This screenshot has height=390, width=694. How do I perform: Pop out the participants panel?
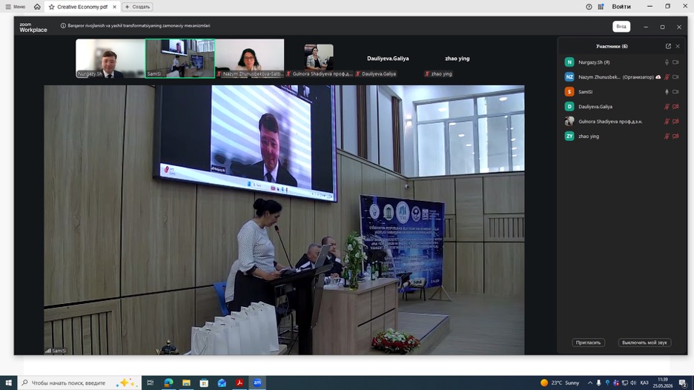pyautogui.click(x=668, y=46)
